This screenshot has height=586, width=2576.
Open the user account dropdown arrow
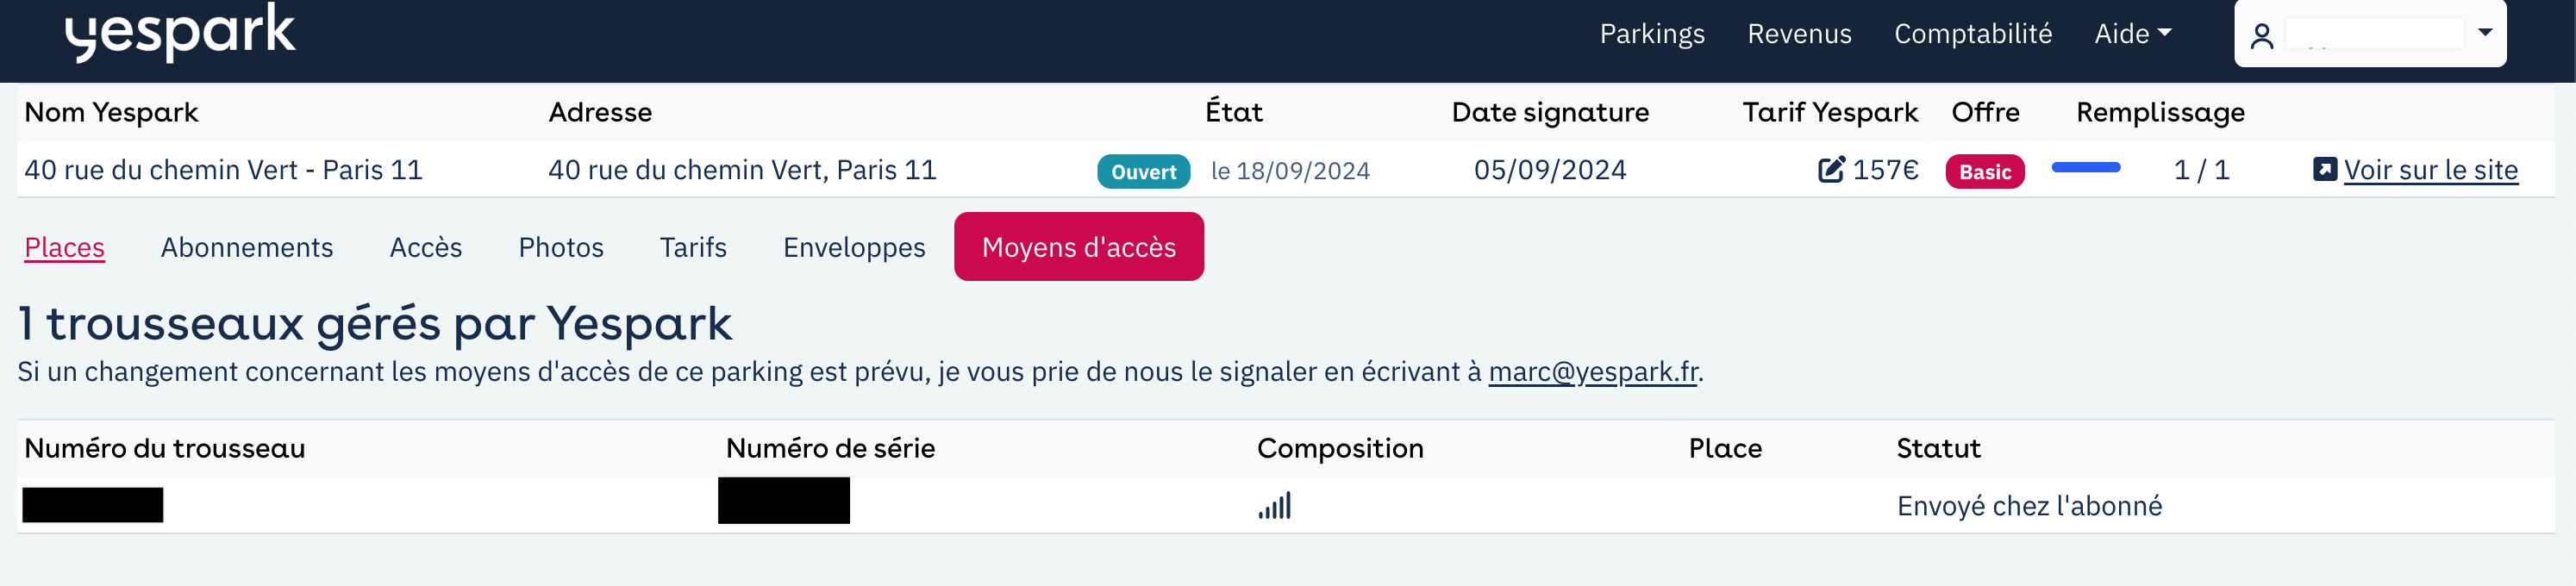[x=2485, y=33]
